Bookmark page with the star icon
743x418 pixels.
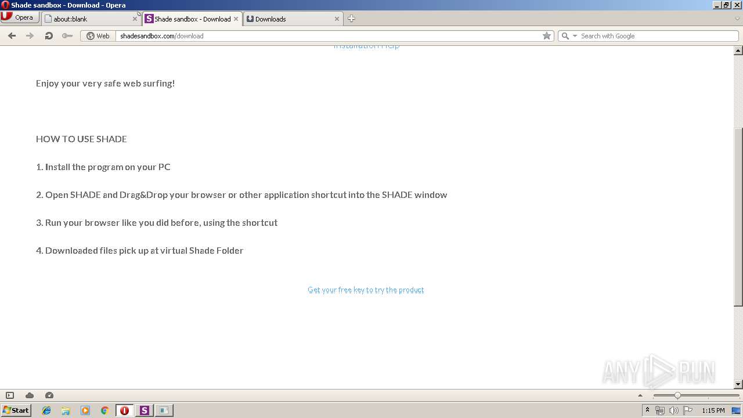(546, 35)
